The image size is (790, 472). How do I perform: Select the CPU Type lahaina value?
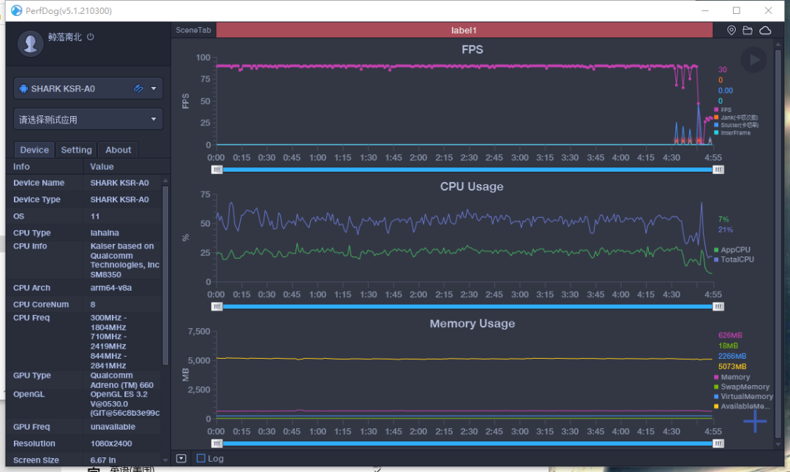(105, 232)
